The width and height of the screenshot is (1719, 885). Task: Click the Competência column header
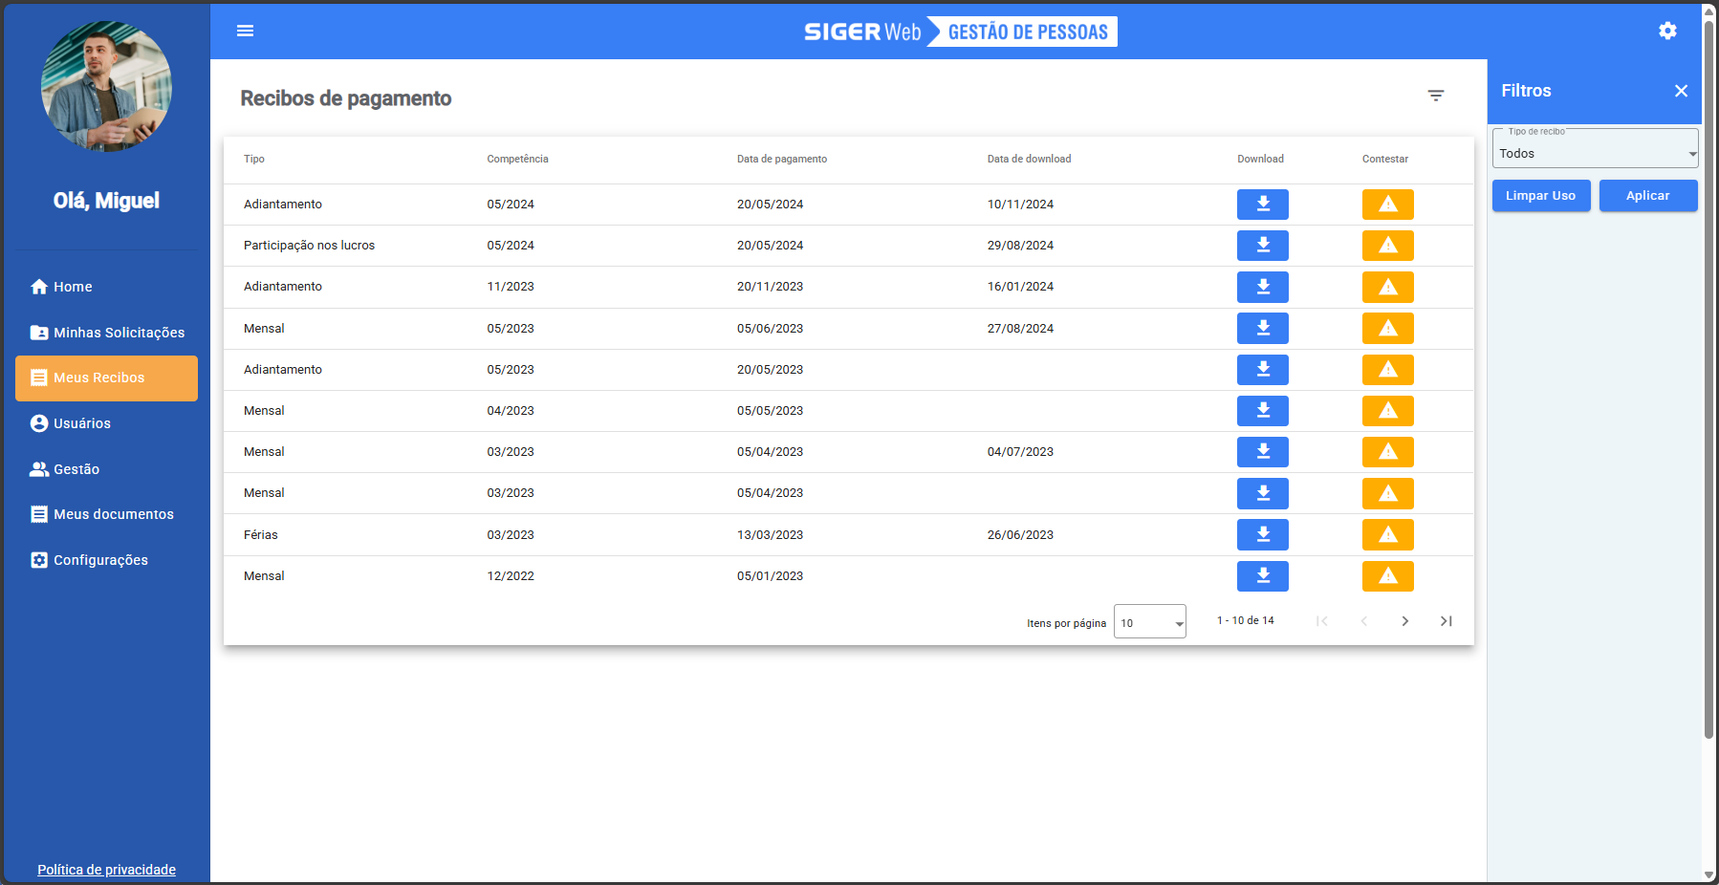(x=517, y=160)
